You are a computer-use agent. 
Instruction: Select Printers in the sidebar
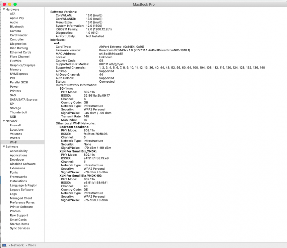coord(16,91)
